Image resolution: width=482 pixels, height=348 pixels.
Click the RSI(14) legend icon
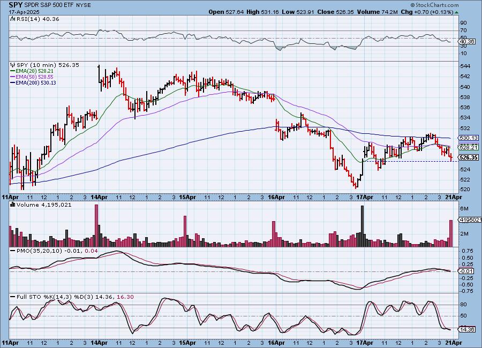point(12,19)
